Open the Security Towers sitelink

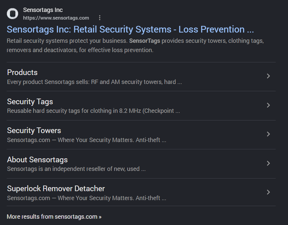tap(34, 130)
